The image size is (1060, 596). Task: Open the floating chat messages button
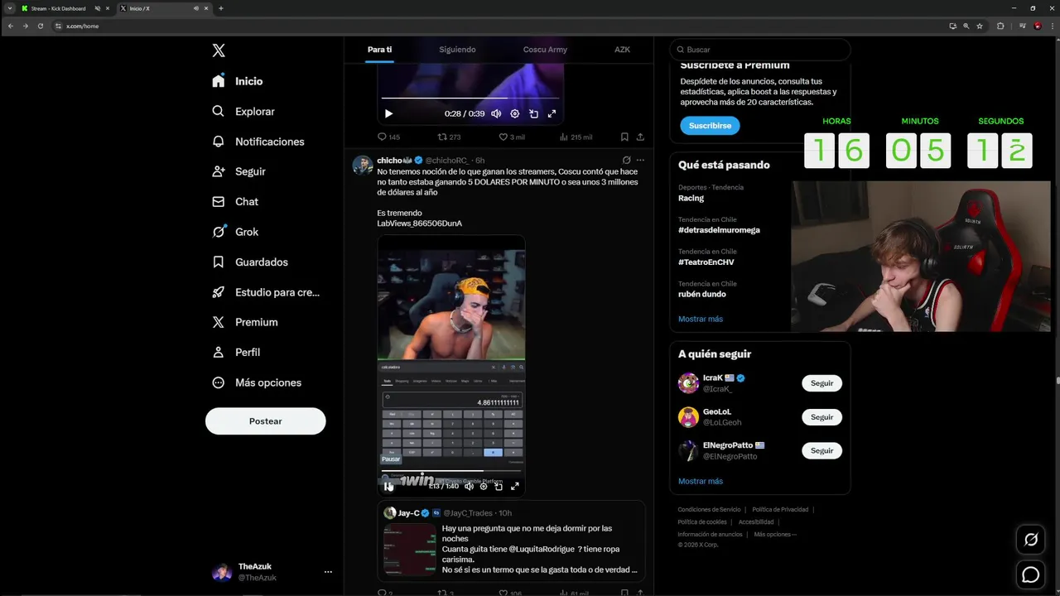1031,574
